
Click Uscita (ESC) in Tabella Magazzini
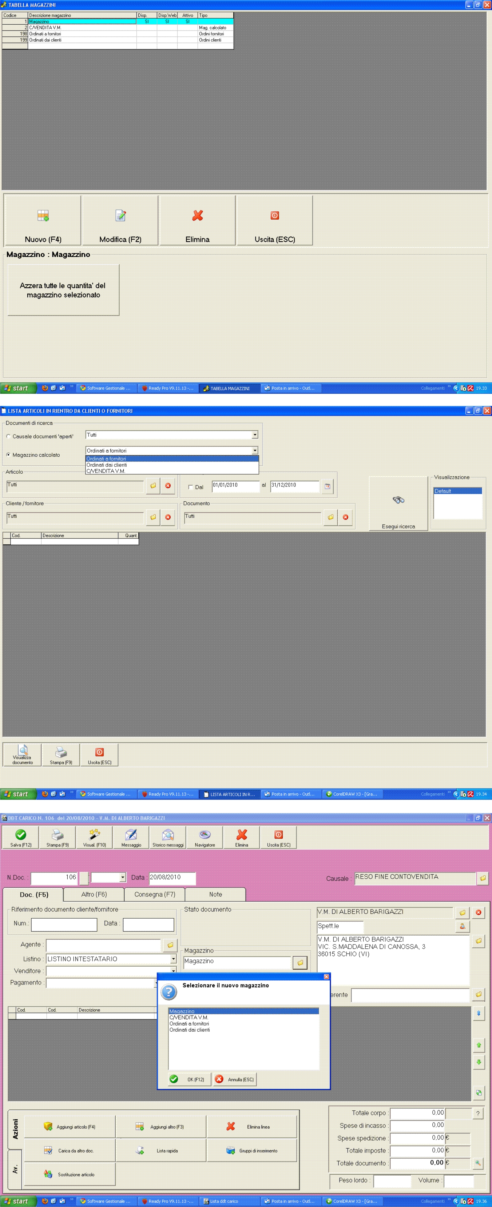click(x=275, y=220)
